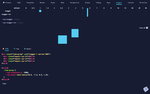Screen dimensions: 150x94
Task: Set stagger-rev to 2
Action: pos(54,14)
